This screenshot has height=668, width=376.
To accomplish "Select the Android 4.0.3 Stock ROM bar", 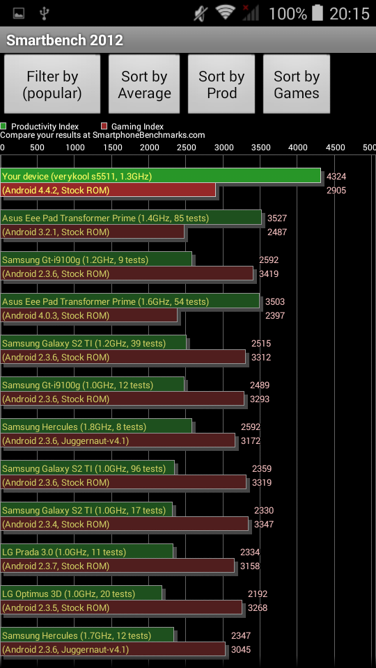I will click(x=89, y=315).
